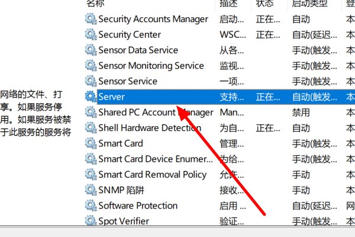Click the 禁用 startup type of Shared PC
355x237 pixels.
[301, 112]
